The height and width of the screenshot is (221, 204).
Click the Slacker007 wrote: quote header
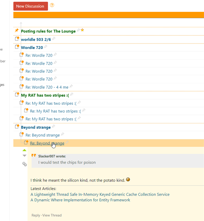pyautogui.click(x=52, y=156)
